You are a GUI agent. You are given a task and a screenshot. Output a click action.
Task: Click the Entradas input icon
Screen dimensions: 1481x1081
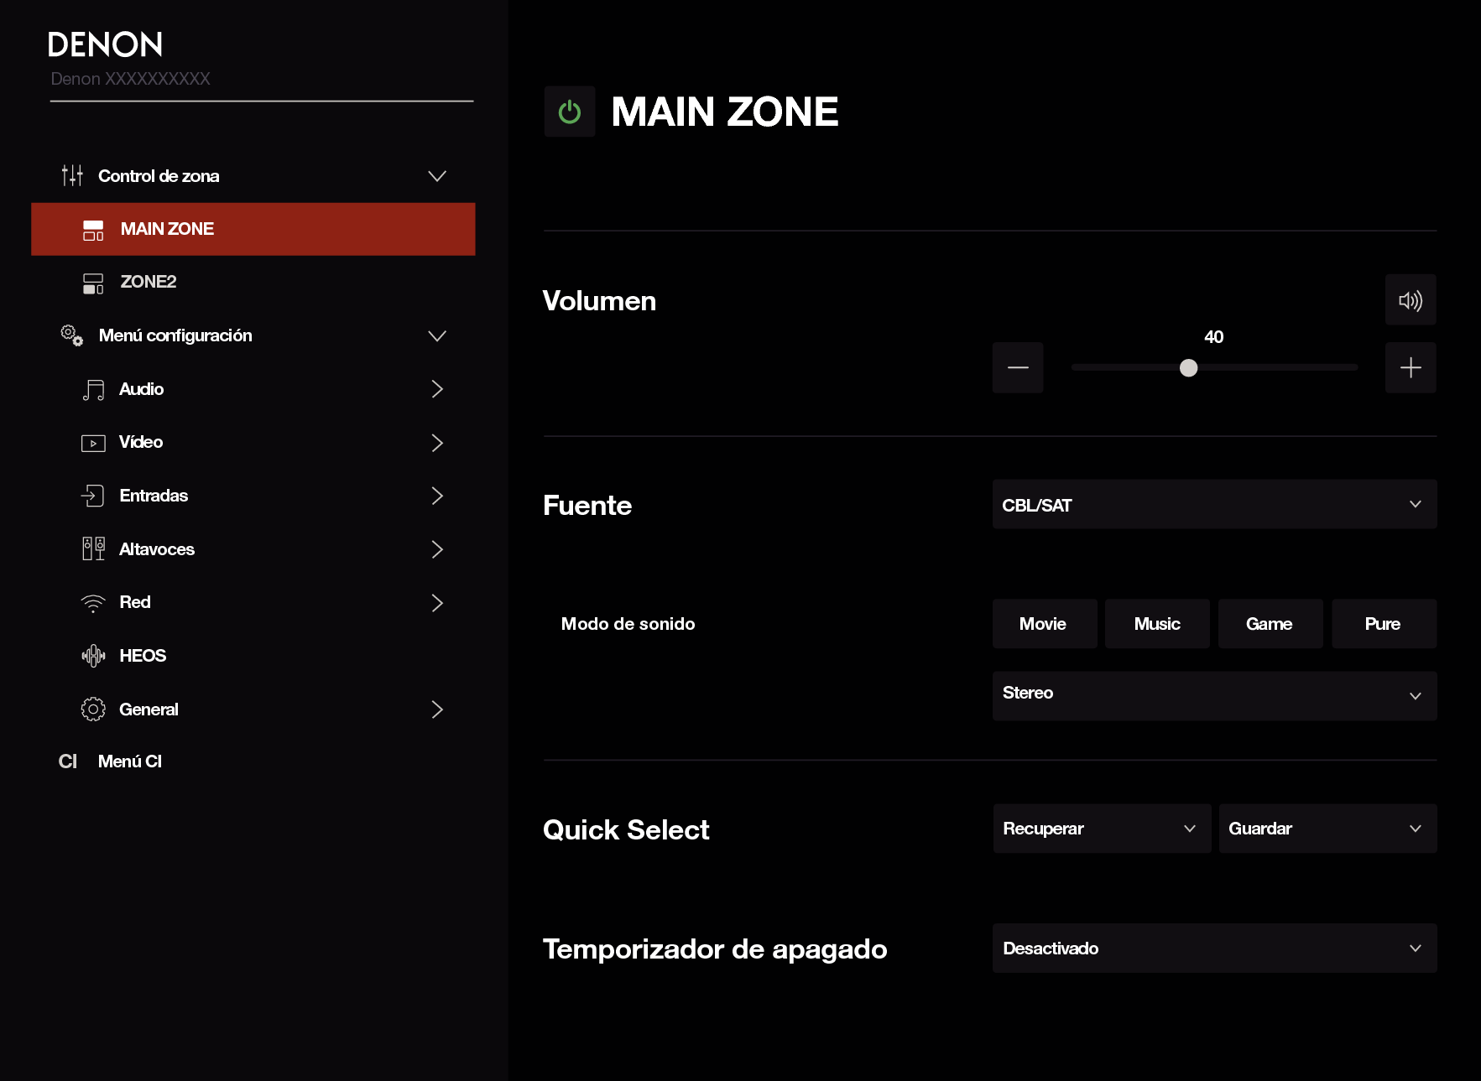92,496
